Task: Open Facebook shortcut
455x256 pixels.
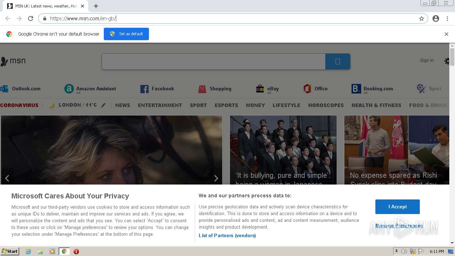Action: [x=157, y=89]
